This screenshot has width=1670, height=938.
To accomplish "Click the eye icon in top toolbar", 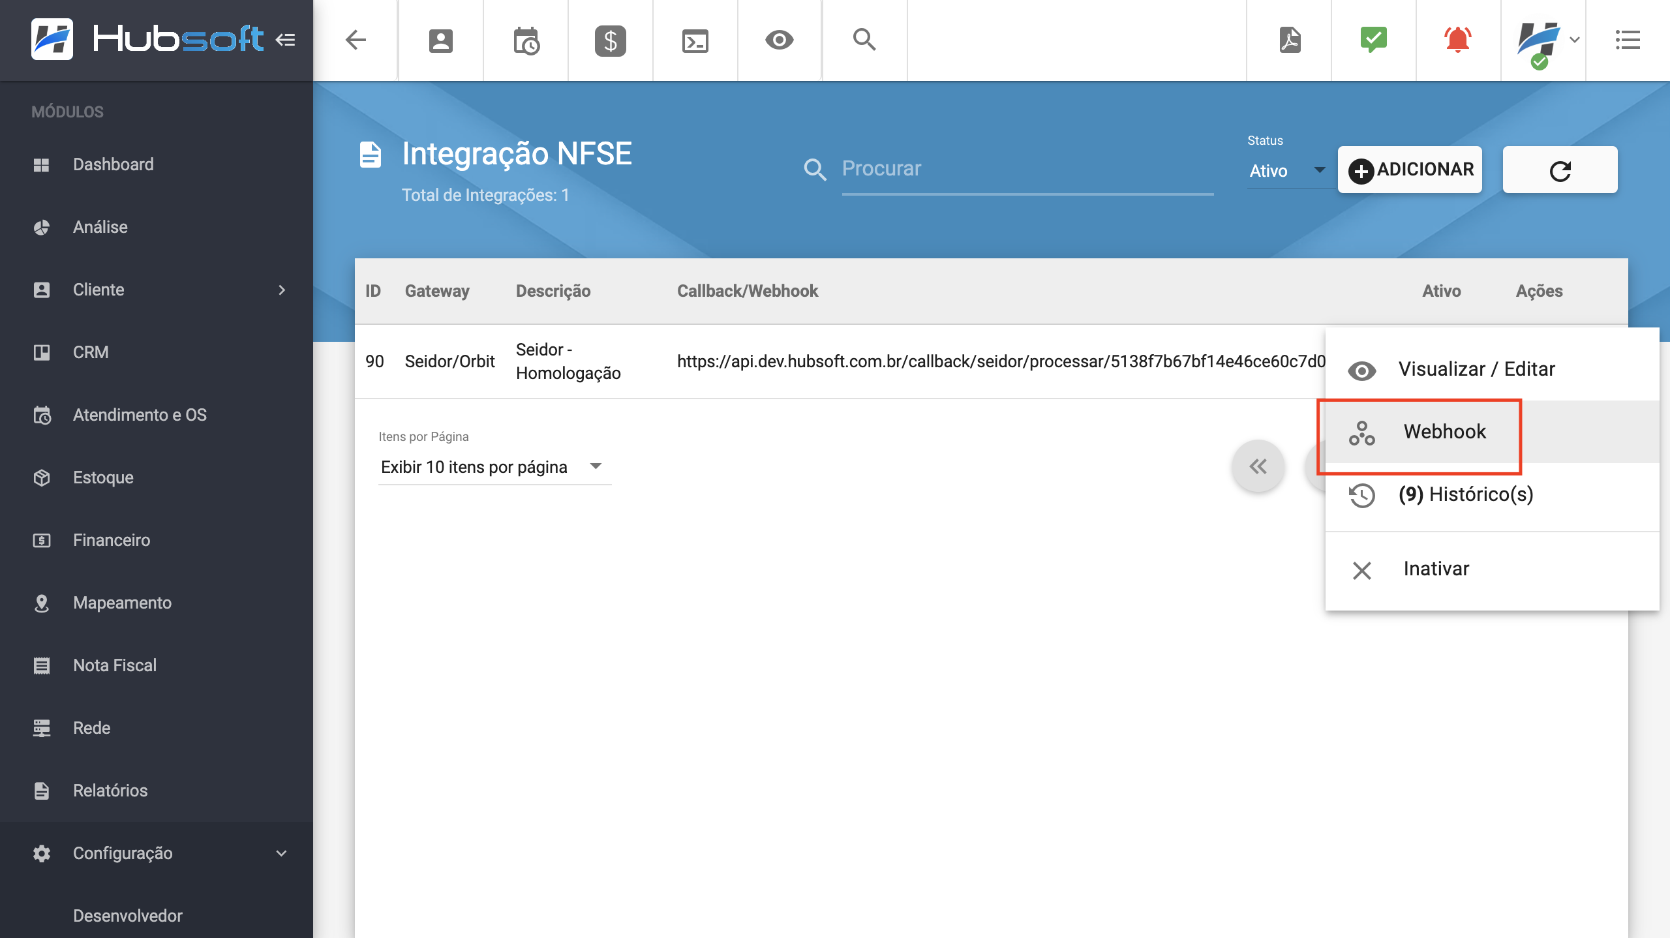I will pyautogui.click(x=779, y=40).
